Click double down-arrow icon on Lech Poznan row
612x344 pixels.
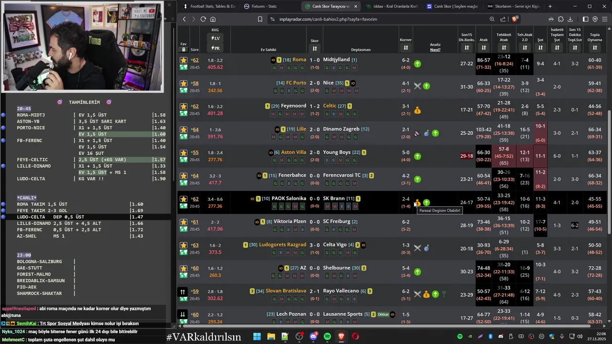click(x=183, y=314)
